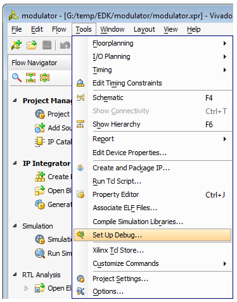The image size is (237, 302).
Task: Choose Run Tcl Script
Action: click(x=152, y=181)
